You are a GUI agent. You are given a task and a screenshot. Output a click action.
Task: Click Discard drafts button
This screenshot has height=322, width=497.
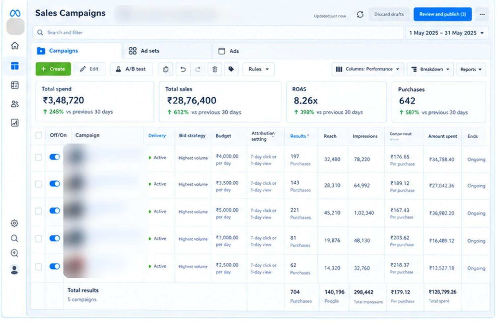[389, 14]
